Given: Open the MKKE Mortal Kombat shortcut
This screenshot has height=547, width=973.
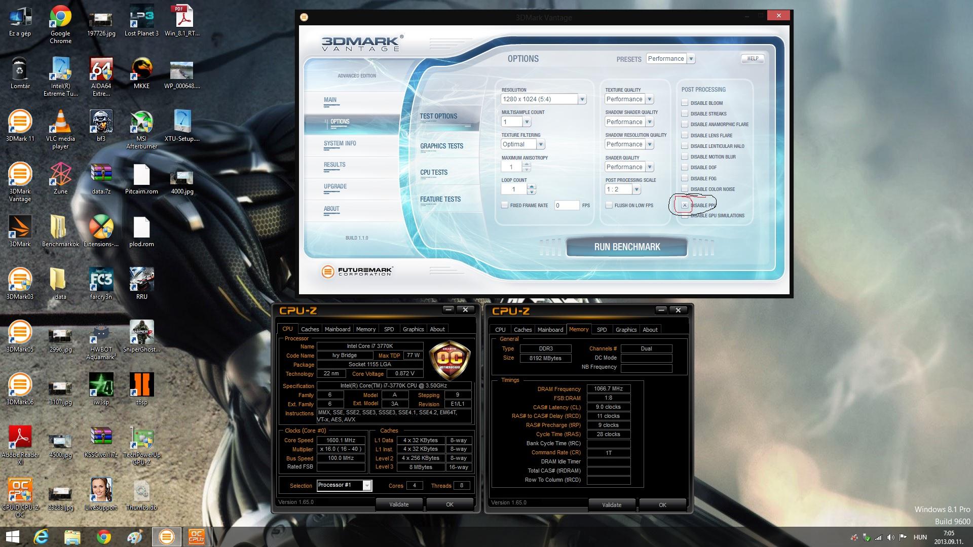Looking at the screenshot, I should (141, 74).
